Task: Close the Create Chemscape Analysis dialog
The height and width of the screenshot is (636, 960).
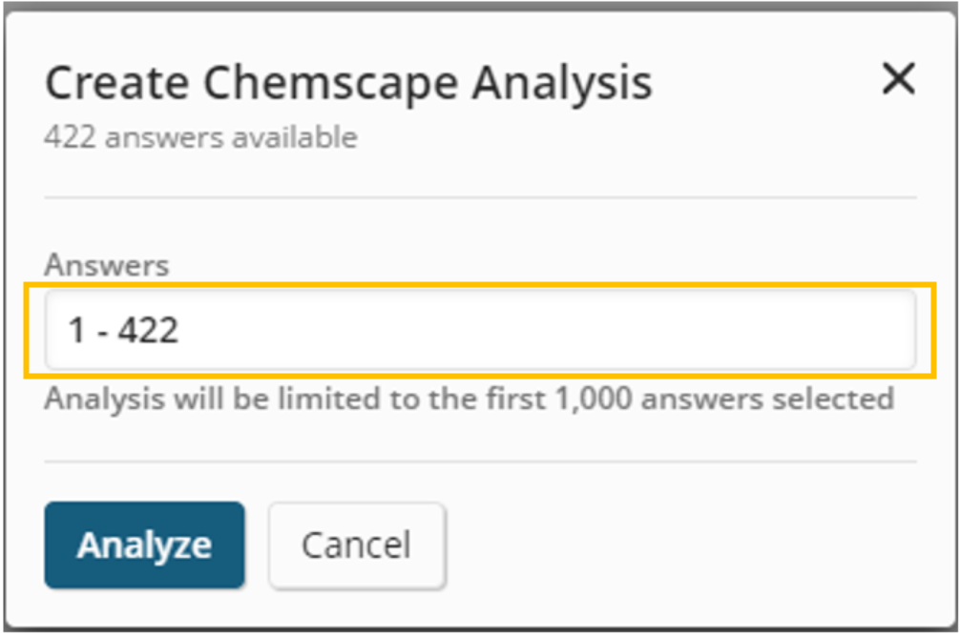Action: (x=898, y=80)
